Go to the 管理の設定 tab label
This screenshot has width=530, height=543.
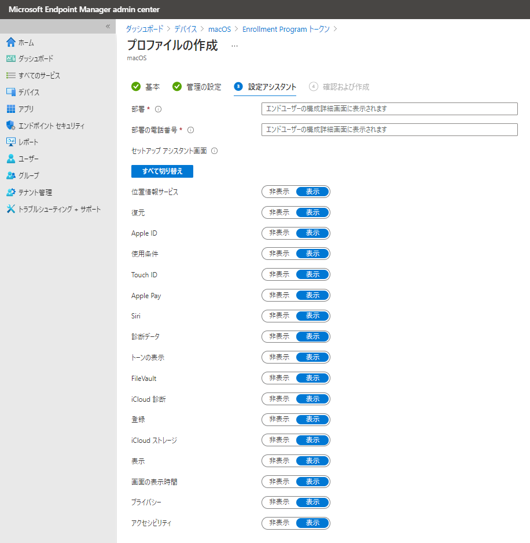[204, 87]
